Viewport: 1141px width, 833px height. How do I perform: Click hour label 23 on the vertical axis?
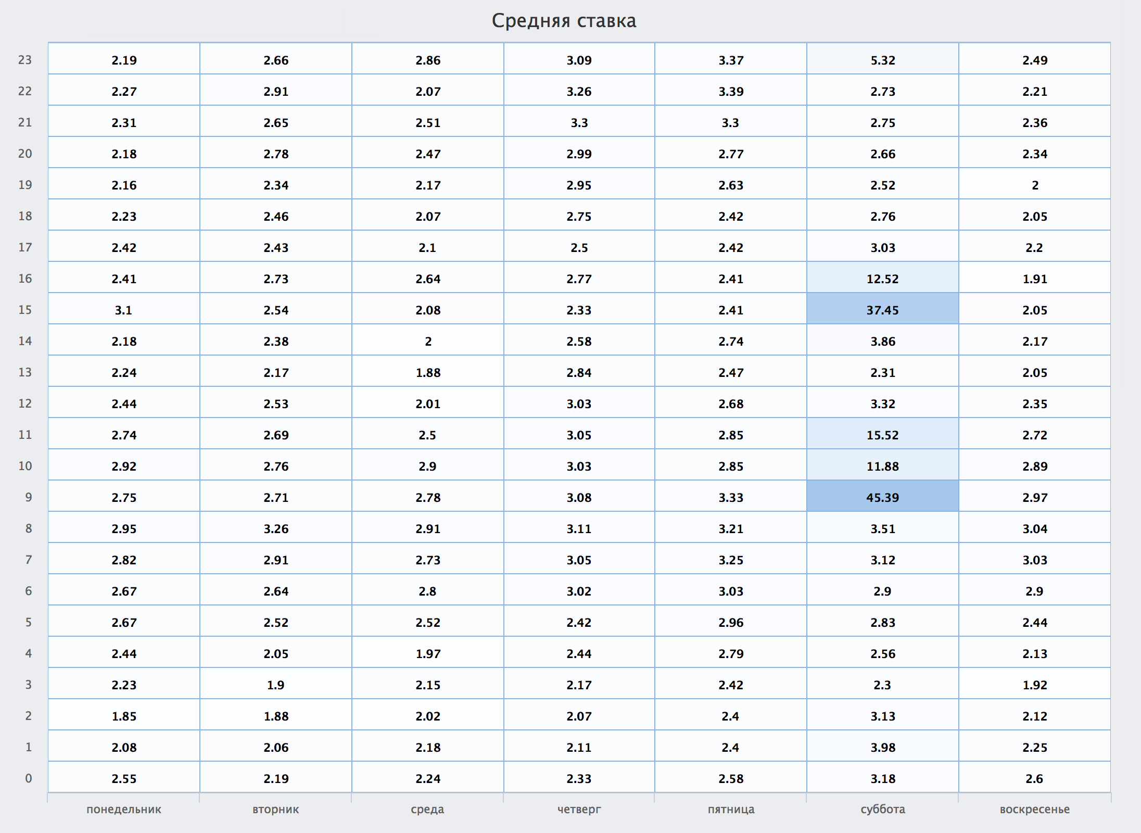[x=25, y=60]
